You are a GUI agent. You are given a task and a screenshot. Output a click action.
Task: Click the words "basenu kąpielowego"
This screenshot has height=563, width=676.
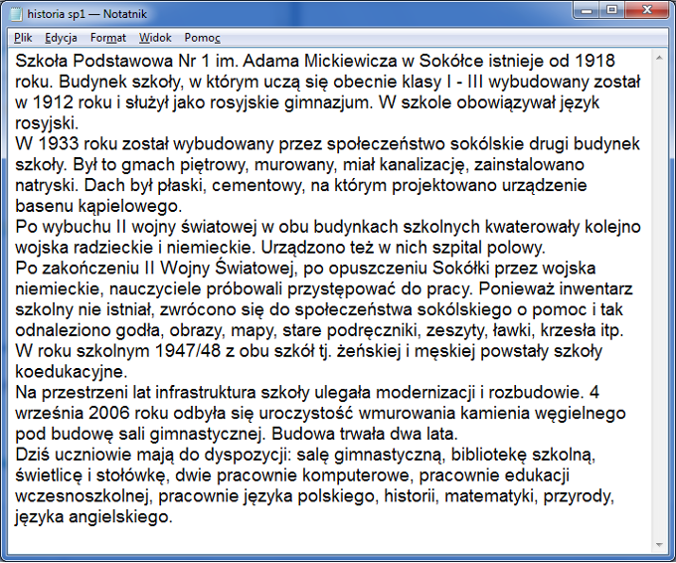pos(98,206)
